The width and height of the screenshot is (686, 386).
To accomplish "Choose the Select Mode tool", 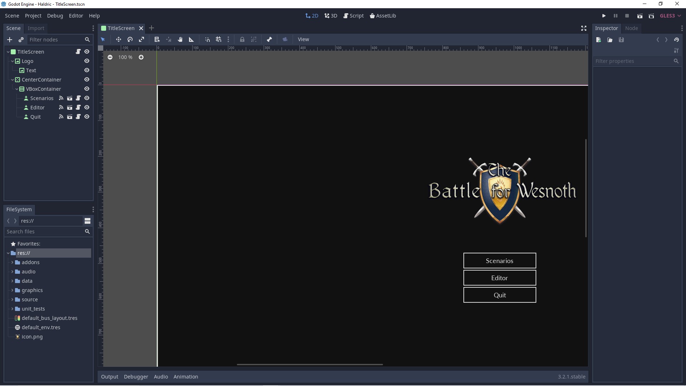I will point(103,39).
